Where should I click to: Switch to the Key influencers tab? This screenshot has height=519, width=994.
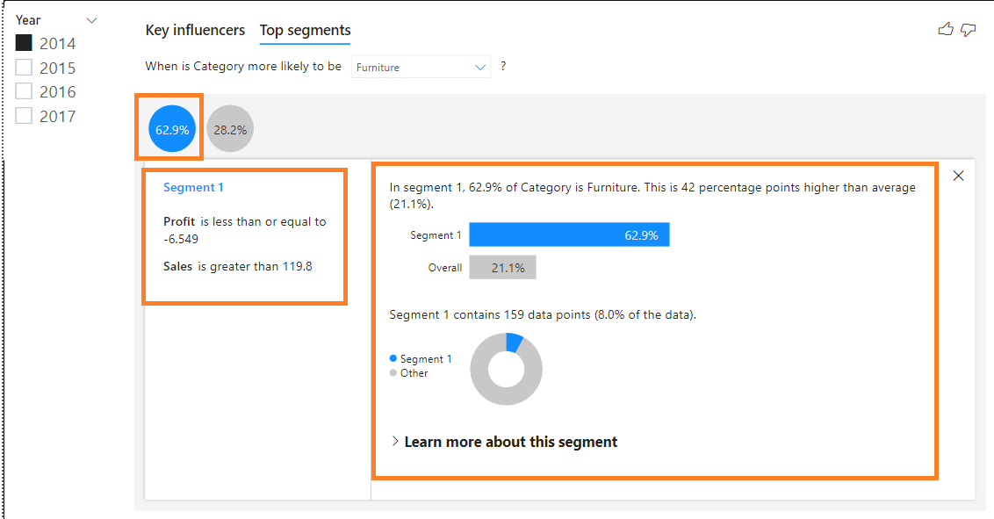195,30
